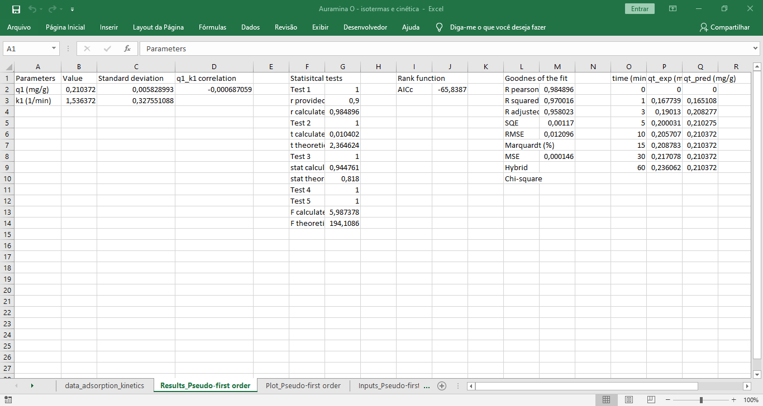Open the Dados ribbon tab
Image resolution: width=763 pixels, height=406 pixels.
250,27
